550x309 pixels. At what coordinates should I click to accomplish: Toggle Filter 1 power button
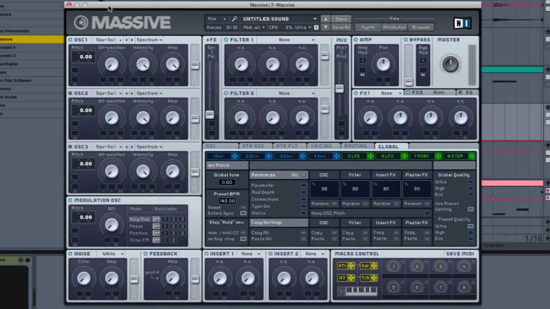point(226,40)
